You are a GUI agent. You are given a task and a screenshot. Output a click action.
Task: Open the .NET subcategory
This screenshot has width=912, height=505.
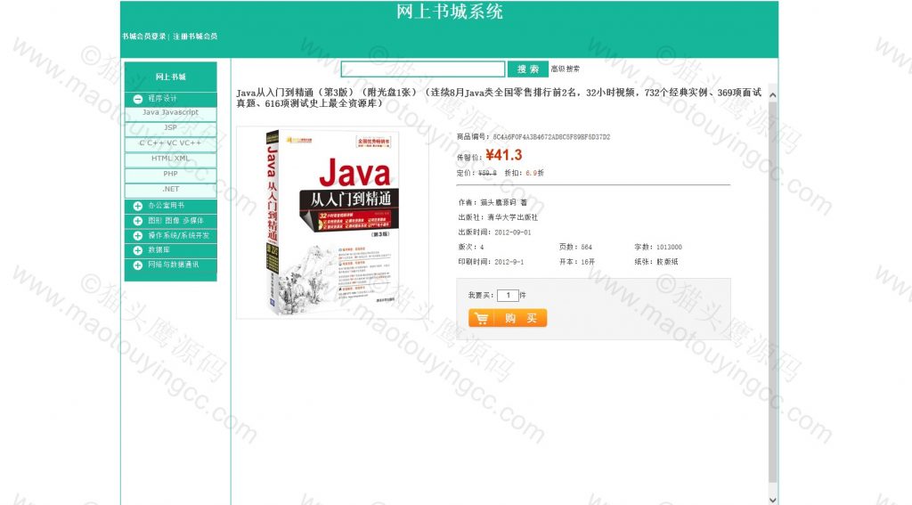(170, 190)
